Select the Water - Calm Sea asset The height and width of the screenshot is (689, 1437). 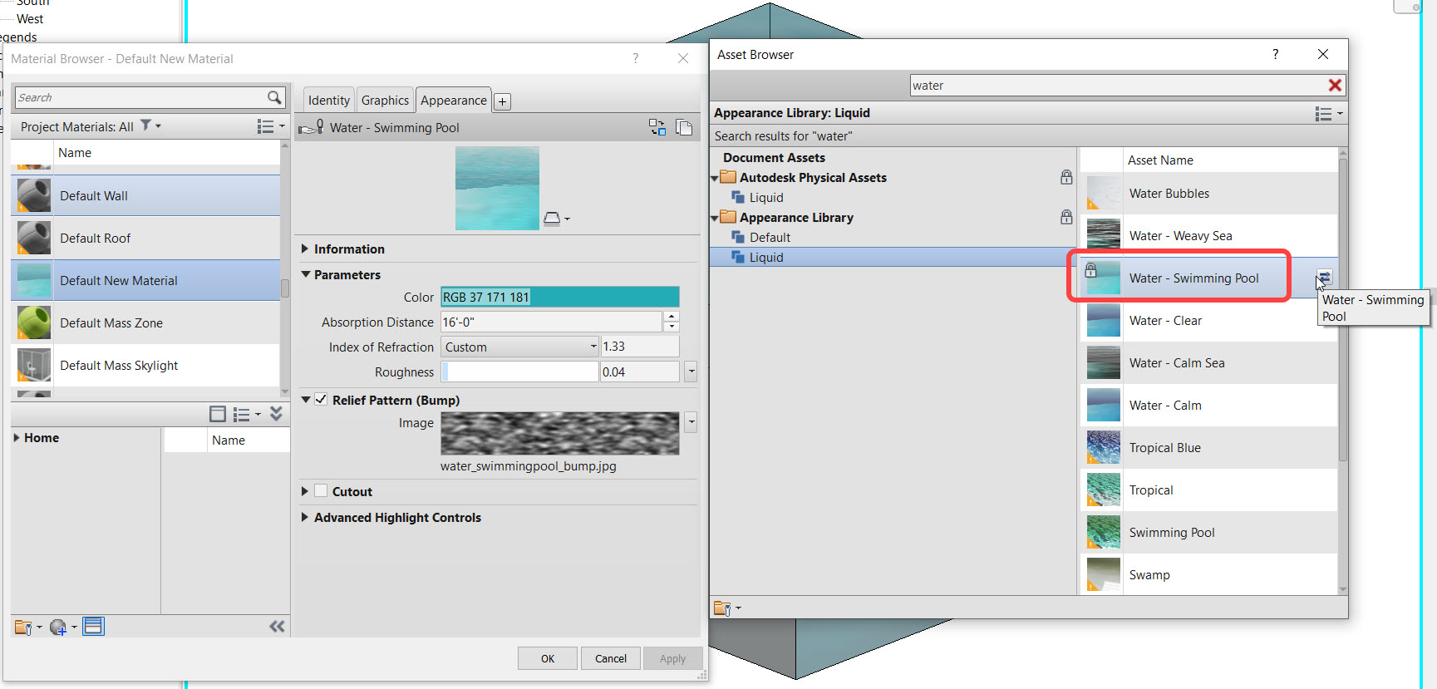1208,363
